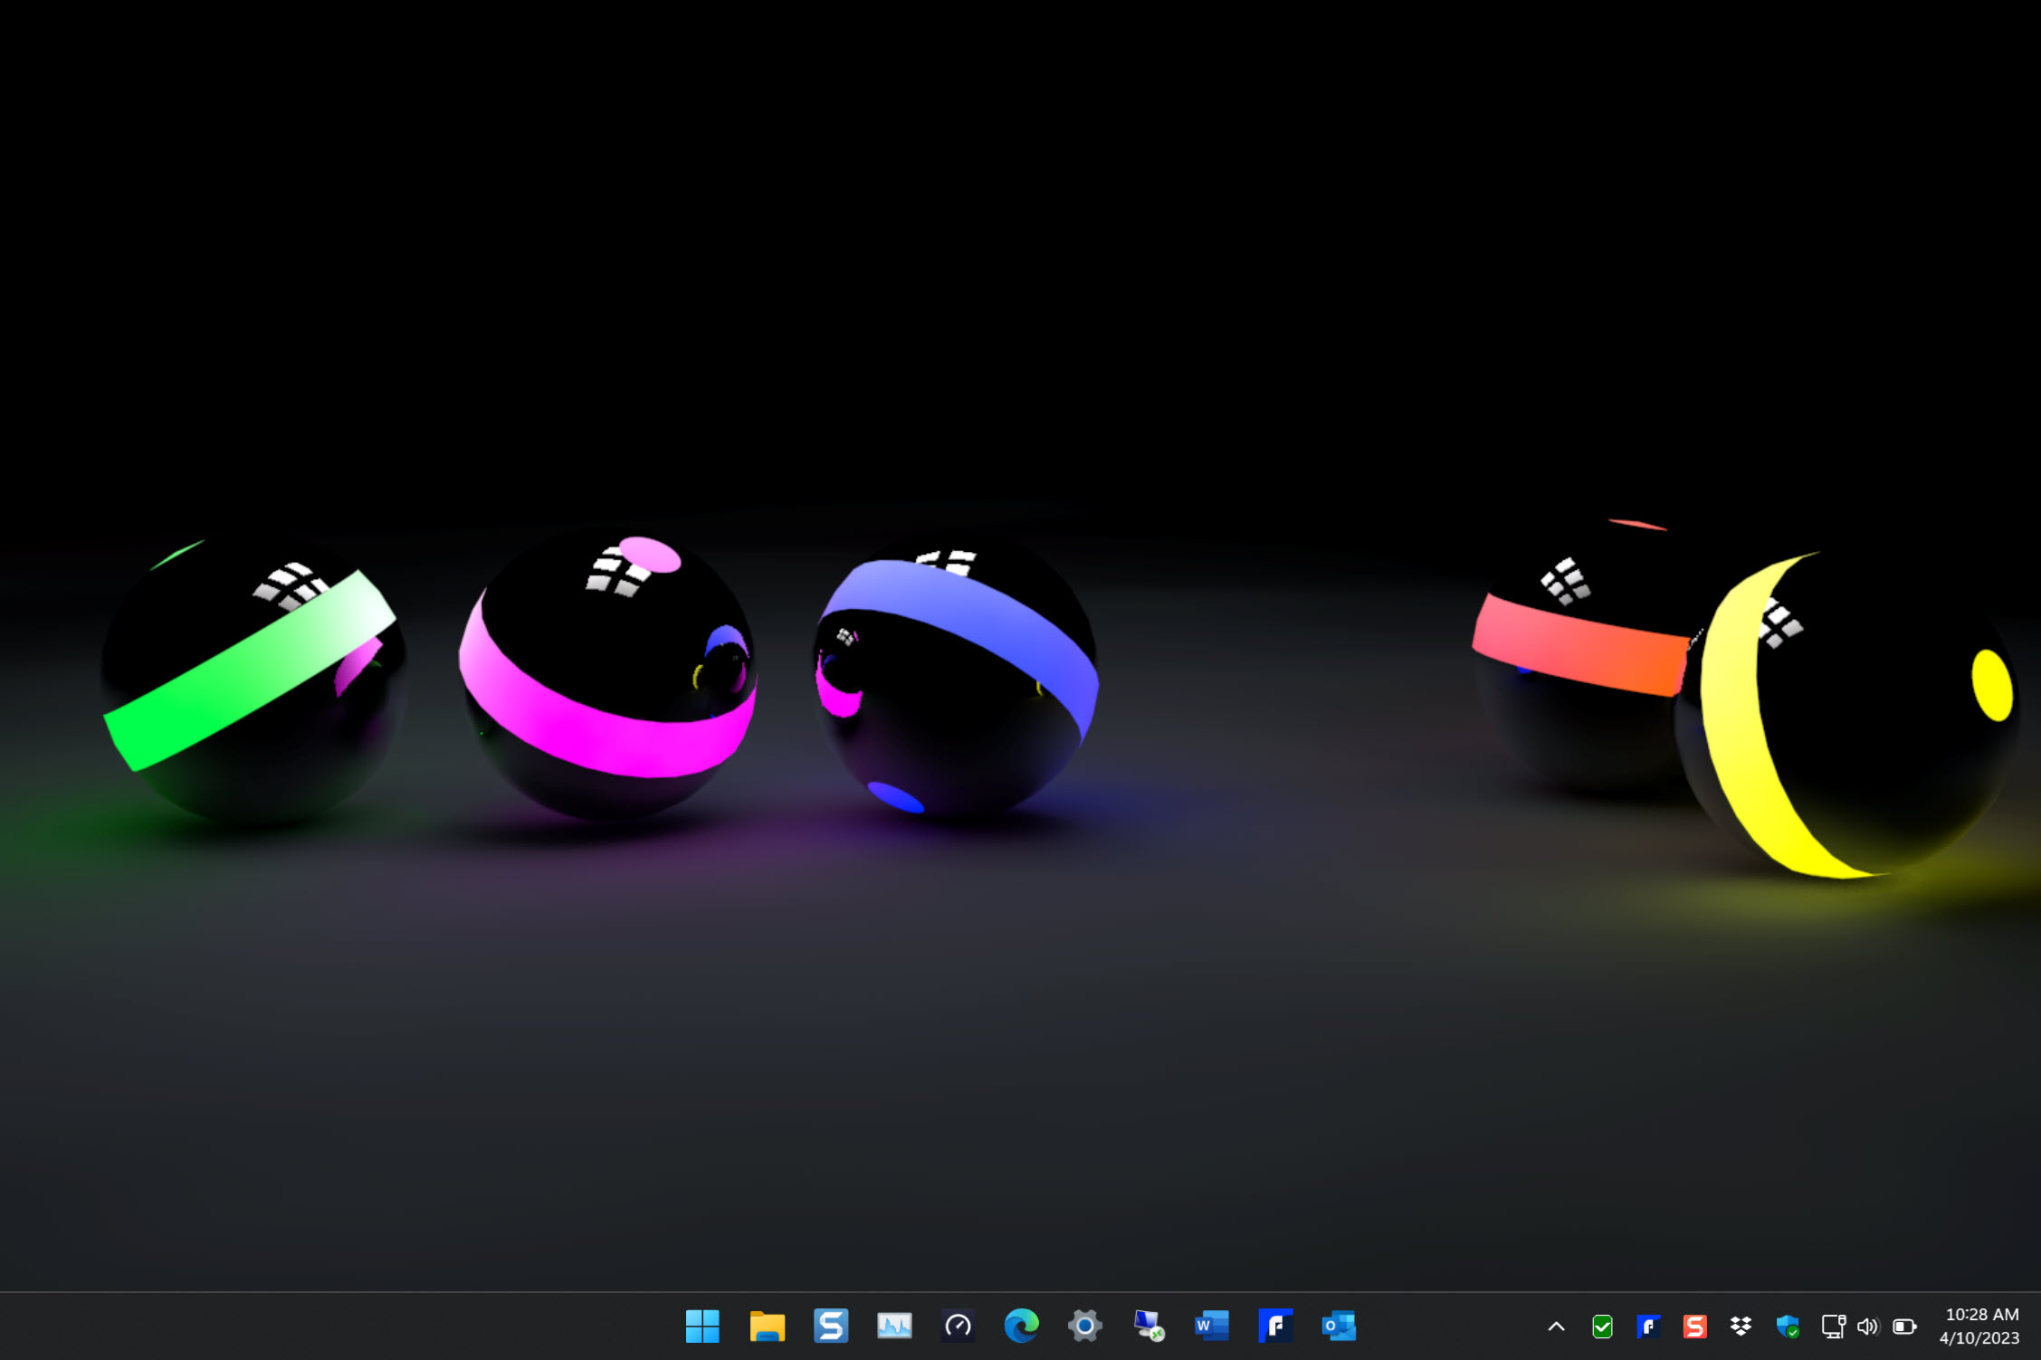Screen dimensions: 2041x1360
Task: Open Windows Security shield tray icon
Action: coord(1788,1327)
